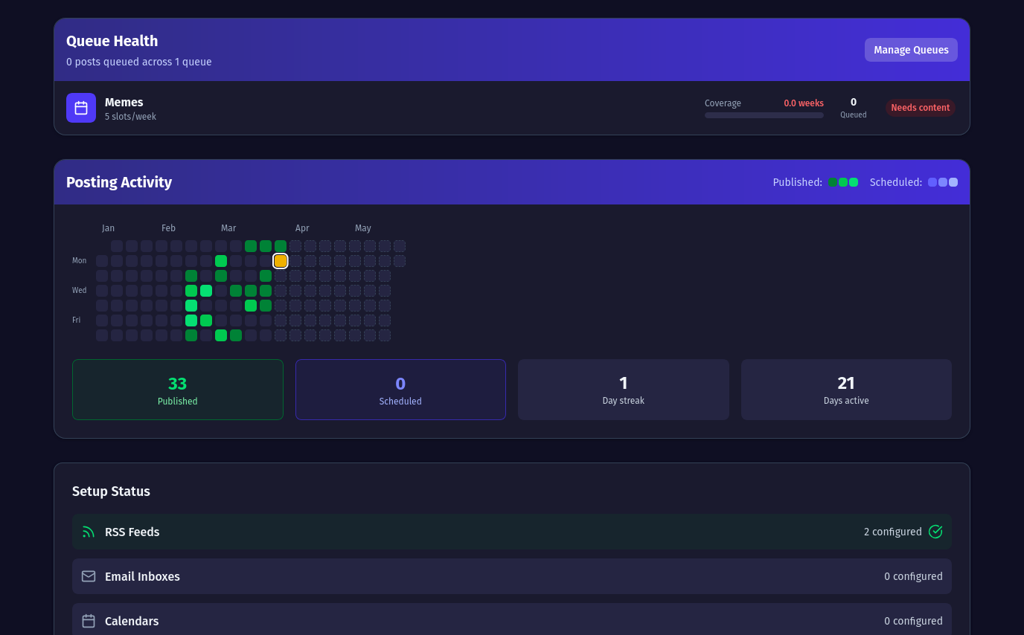
Task: Click the green cell in the heatmap's Mon row
Action: [x=221, y=261]
